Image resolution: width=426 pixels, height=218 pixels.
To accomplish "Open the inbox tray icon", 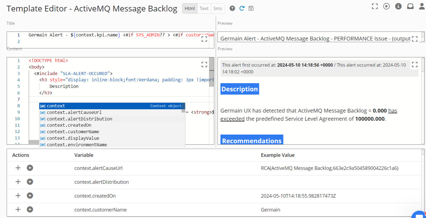I will pos(410,6).
